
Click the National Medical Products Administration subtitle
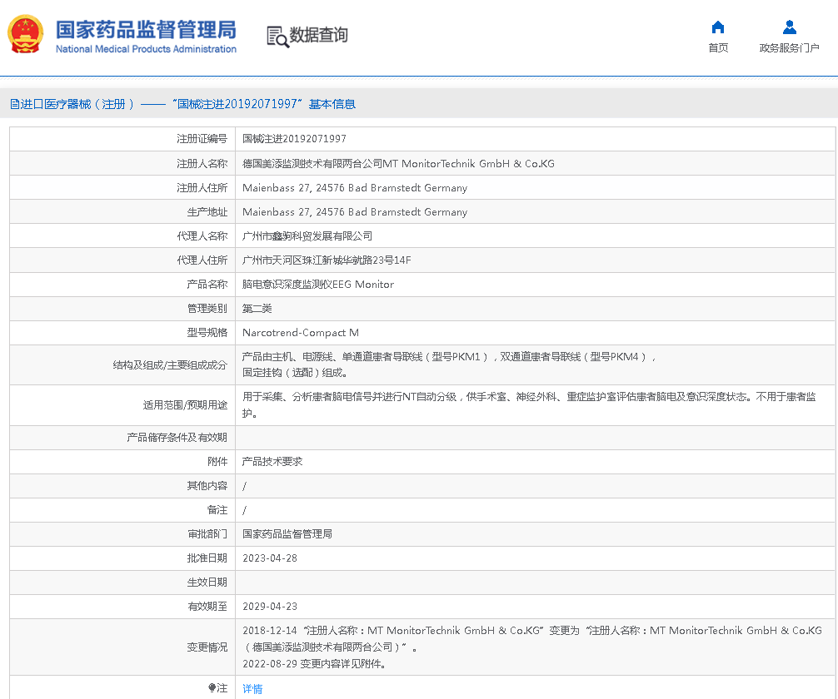pyautogui.click(x=146, y=49)
